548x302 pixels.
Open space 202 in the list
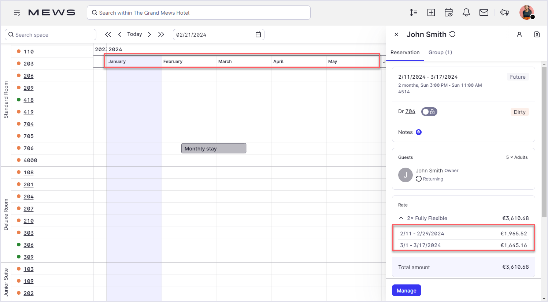[29, 293]
